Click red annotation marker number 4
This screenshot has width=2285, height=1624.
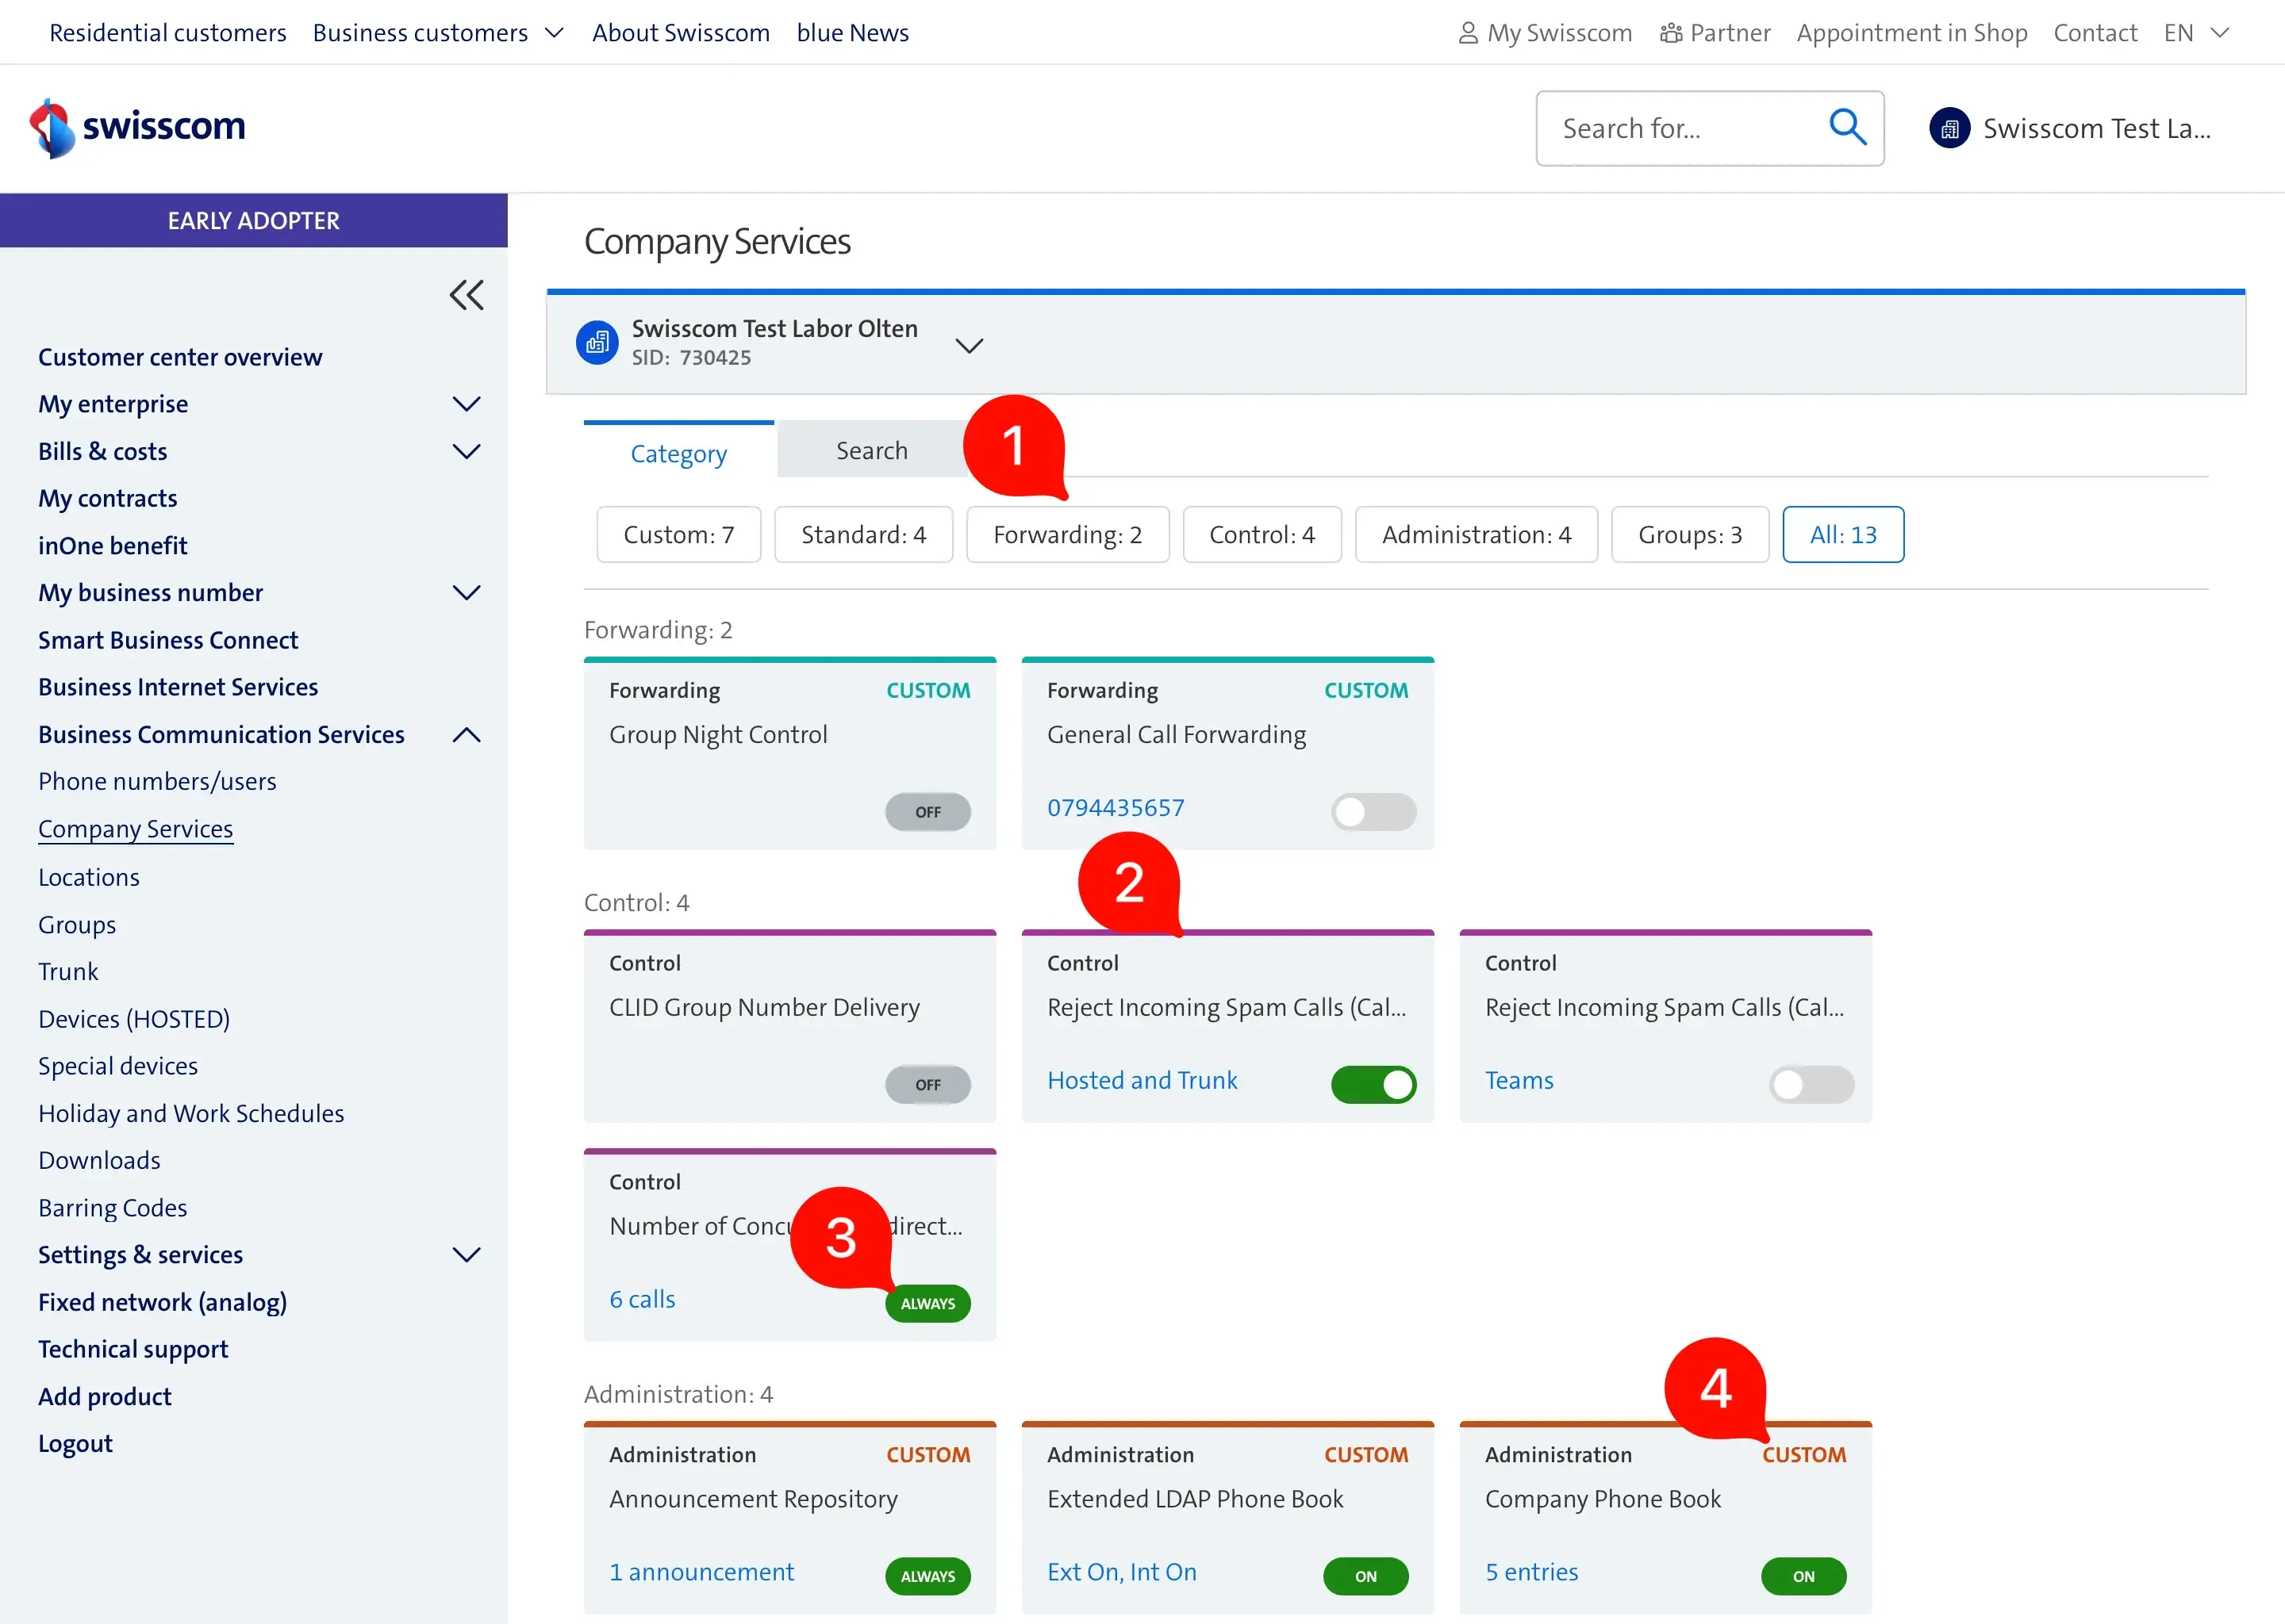tap(1715, 1388)
